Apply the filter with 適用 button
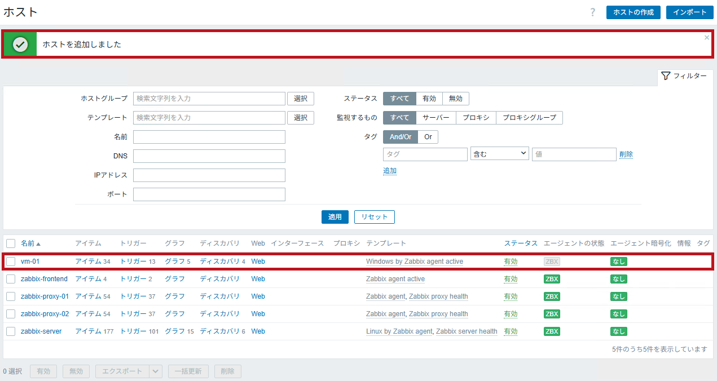 tap(335, 217)
